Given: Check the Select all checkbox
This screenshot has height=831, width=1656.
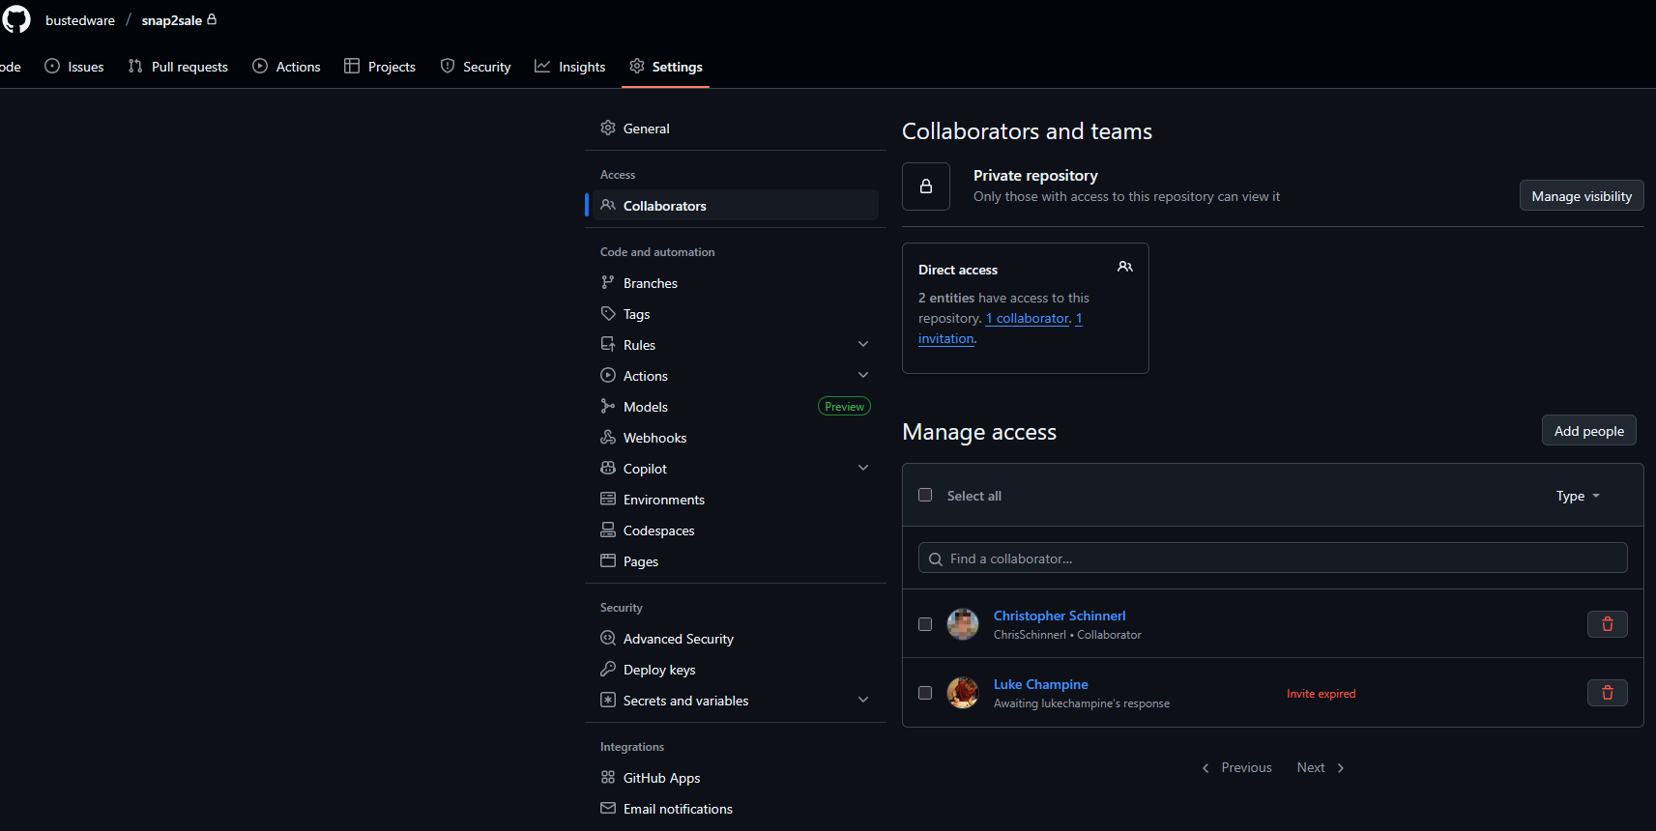Looking at the screenshot, I should click(925, 495).
